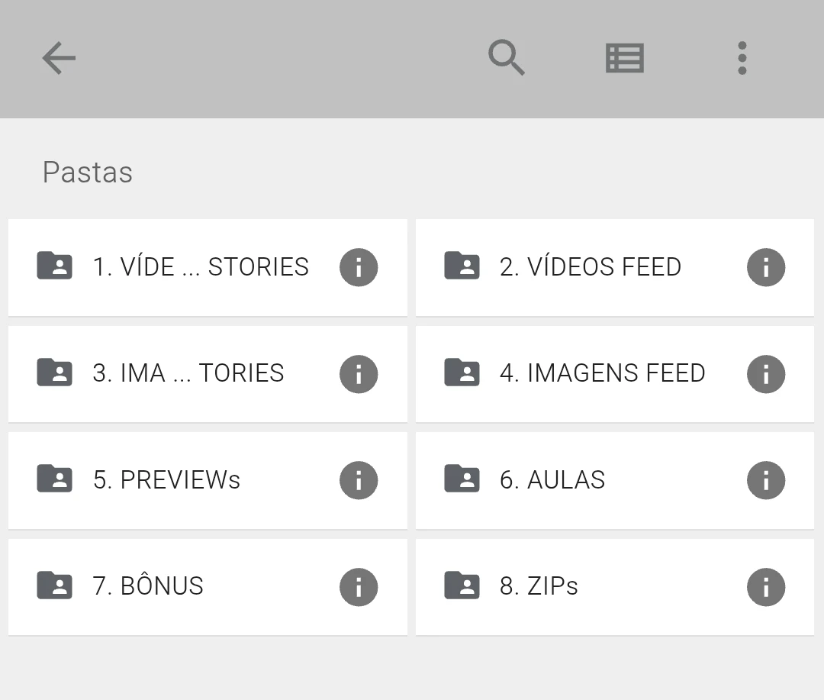Open the 4. IMAGENS FEED folder
The width and height of the screenshot is (824, 700).
(x=601, y=374)
